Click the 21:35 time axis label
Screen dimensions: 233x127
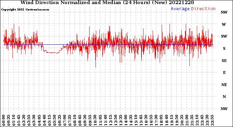pyautogui.click(x=192, y=120)
